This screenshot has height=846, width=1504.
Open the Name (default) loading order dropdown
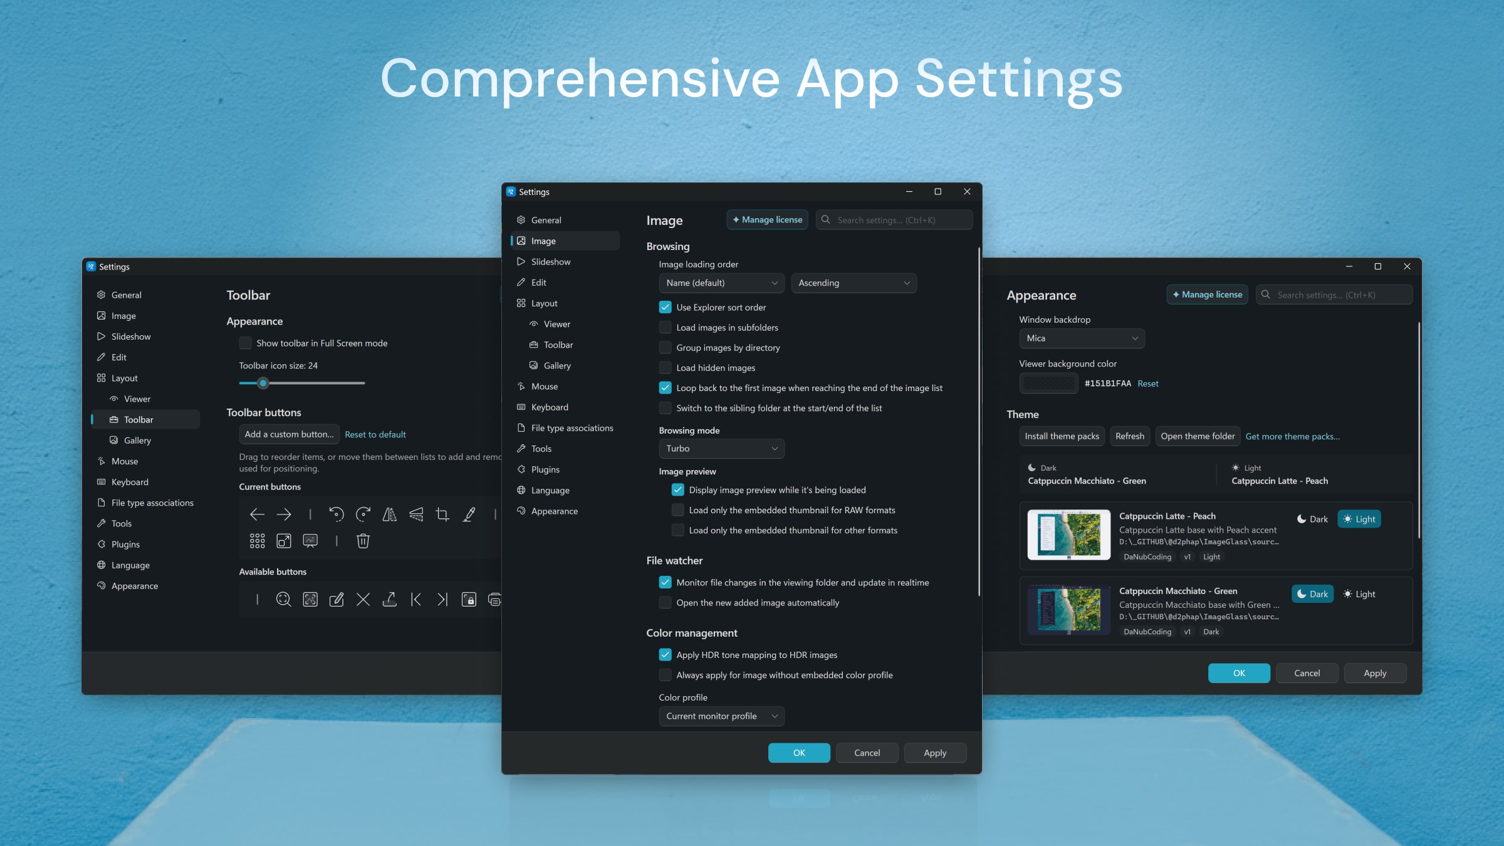coord(721,283)
